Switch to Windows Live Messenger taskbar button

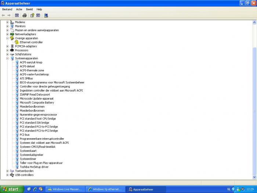tap(65, 189)
